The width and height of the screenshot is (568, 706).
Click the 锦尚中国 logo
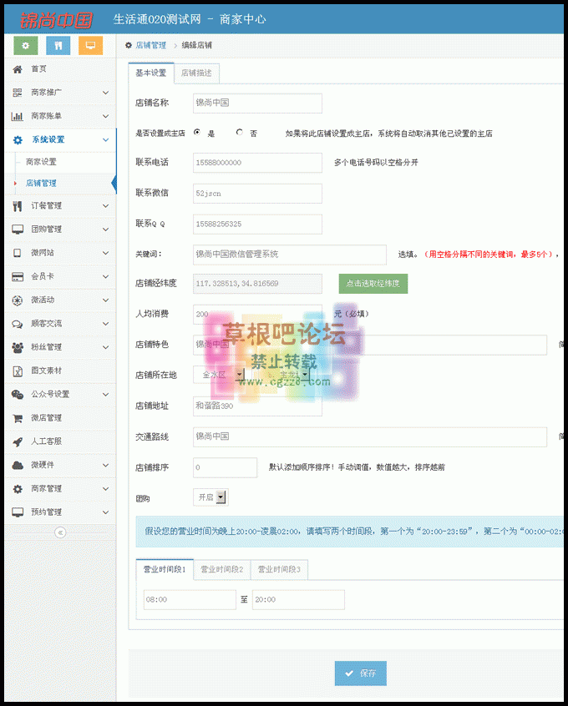pos(56,20)
